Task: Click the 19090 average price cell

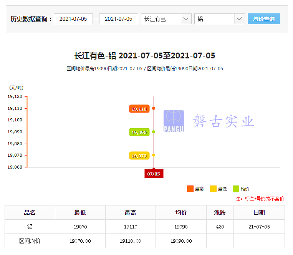Action: click(x=181, y=227)
